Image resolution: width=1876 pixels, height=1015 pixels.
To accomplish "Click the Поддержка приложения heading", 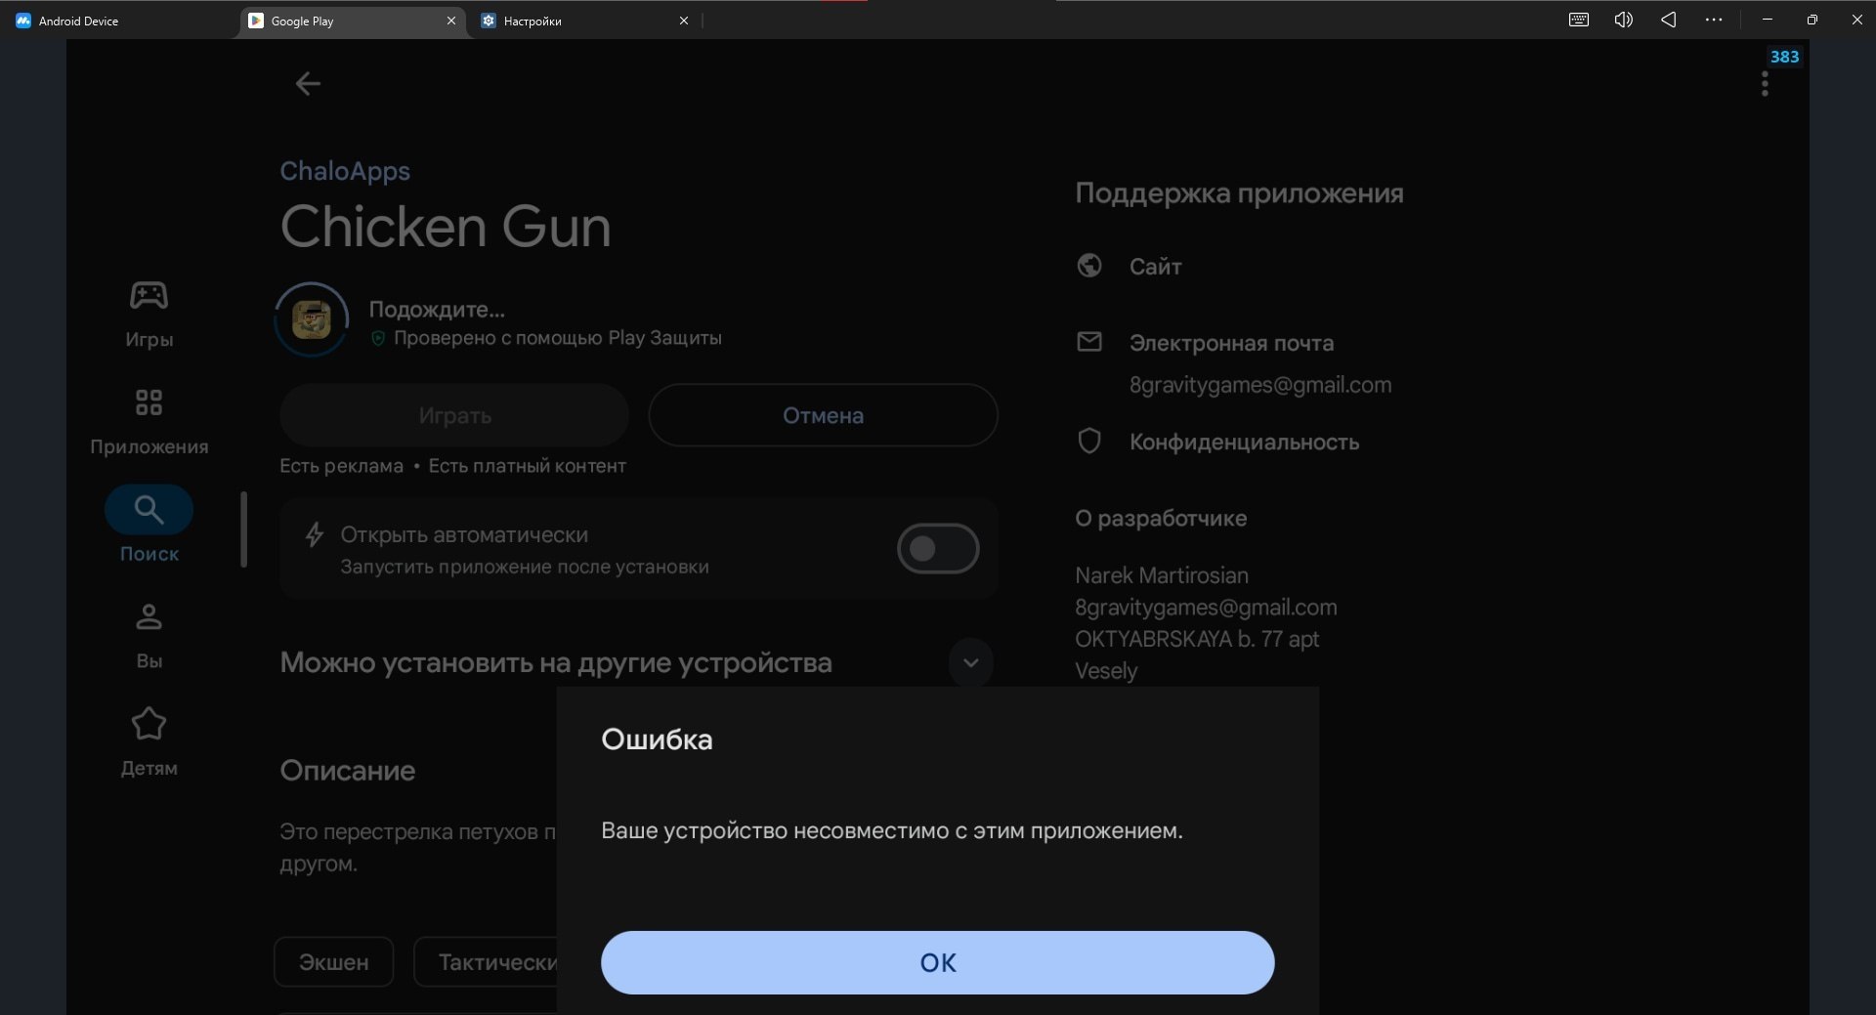I will click(1239, 193).
